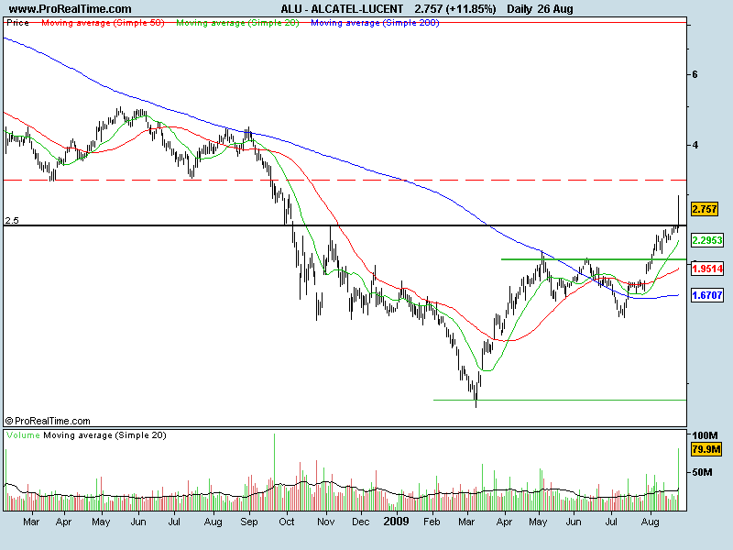The width and height of the screenshot is (733, 550).
Task: Select the green Volume legend label
Action: coord(24,435)
